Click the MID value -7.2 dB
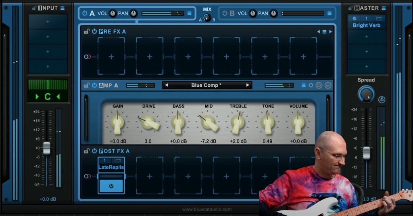Image resolution: width=413 pixels, height=216 pixels. tap(209, 141)
